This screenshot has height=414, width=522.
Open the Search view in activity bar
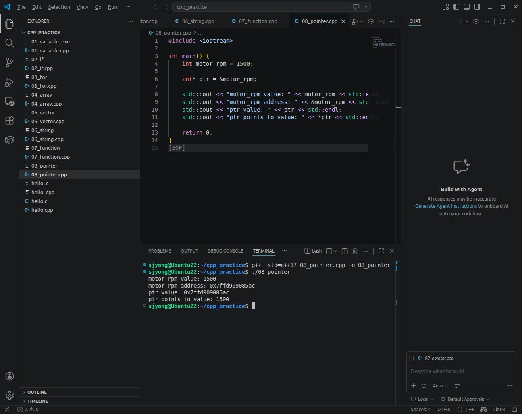[10, 43]
